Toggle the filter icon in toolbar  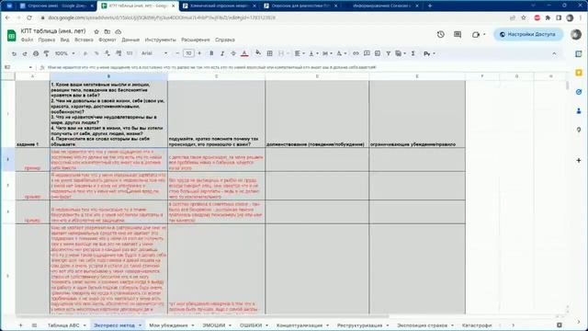click(x=388, y=53)
